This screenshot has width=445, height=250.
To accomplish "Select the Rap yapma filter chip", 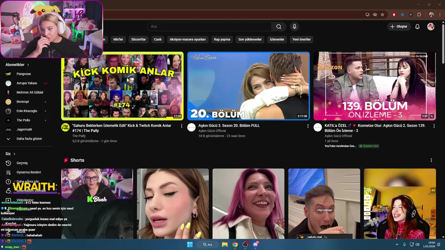I will point(222,40).
